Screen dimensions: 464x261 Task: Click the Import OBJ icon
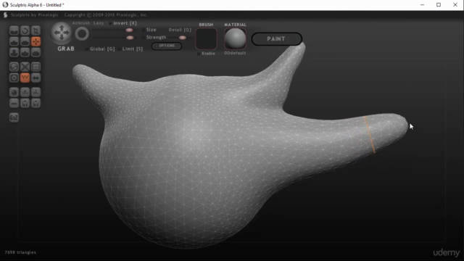point(25,92)
